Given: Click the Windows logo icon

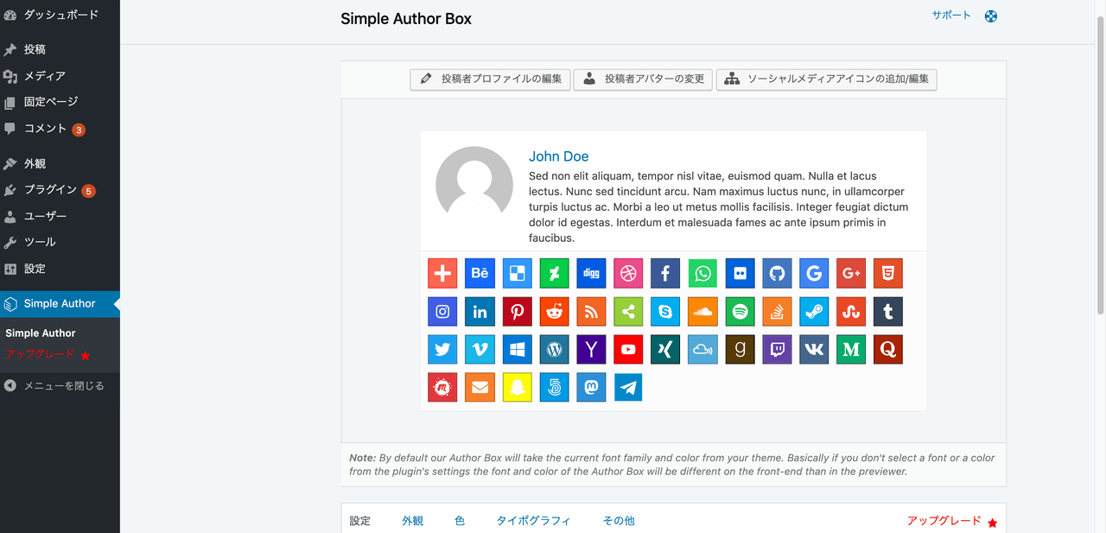Looking at the screenshot, I should [517, 349].
